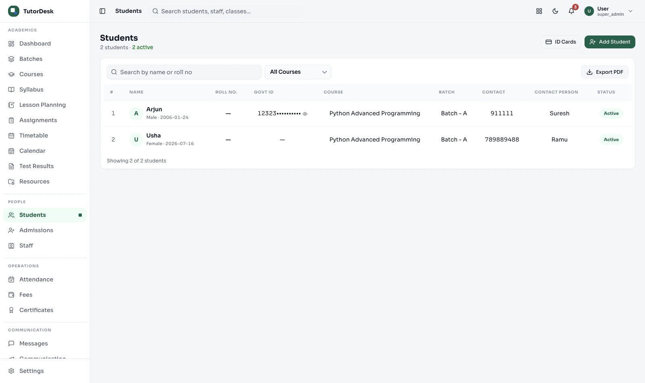Focus the global search students, staff field
Viewport: 645px width, 383px height.
point(226,11)
